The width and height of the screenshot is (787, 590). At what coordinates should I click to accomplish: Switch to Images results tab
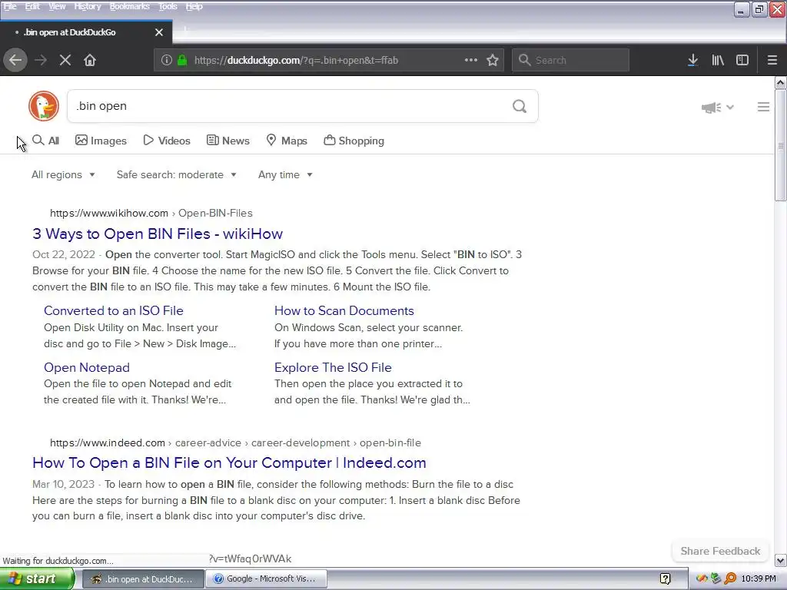[101, 141]
